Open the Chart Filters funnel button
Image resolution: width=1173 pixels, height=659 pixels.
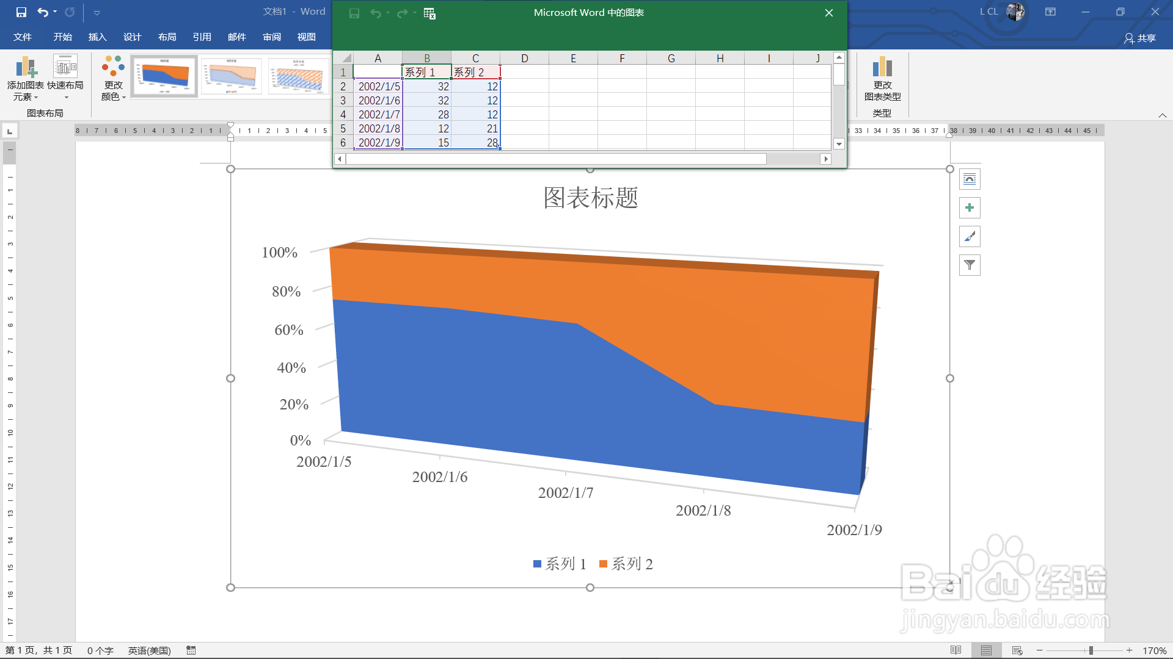click(x=970, y=265)
